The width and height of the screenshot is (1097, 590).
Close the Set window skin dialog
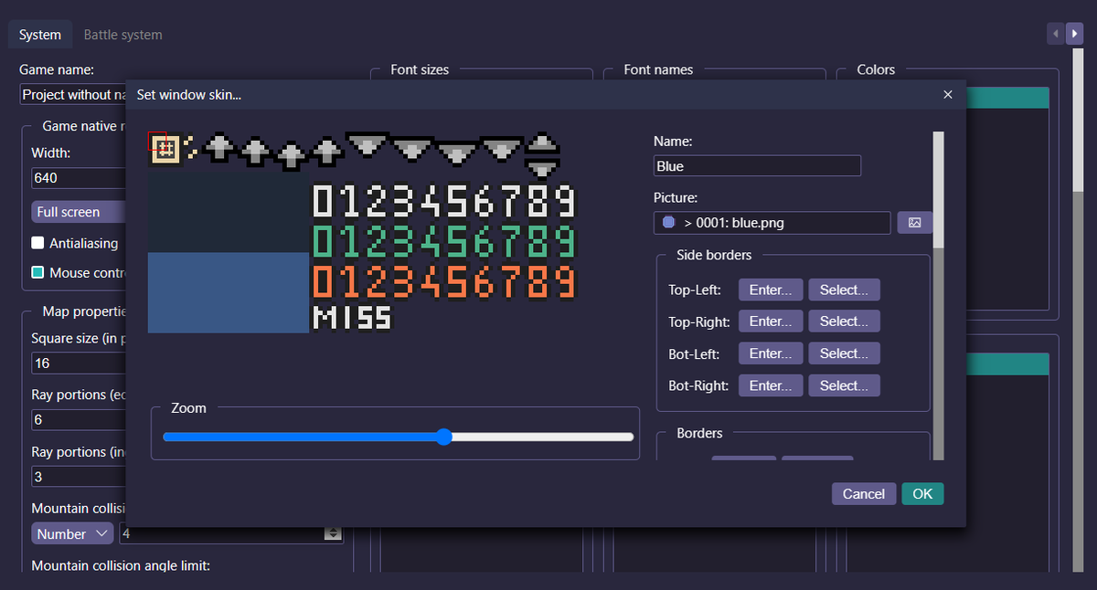point(948,94)
